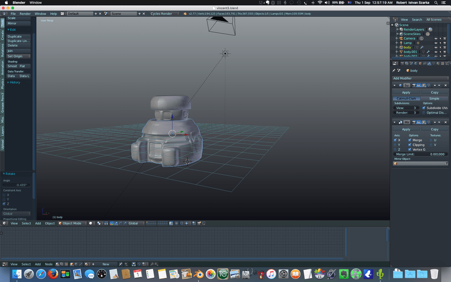Image resolution: width=451 pixels, height=282 pixels.
Task: Enable the Y axis mirror checkbox
Action: (394, 145)
